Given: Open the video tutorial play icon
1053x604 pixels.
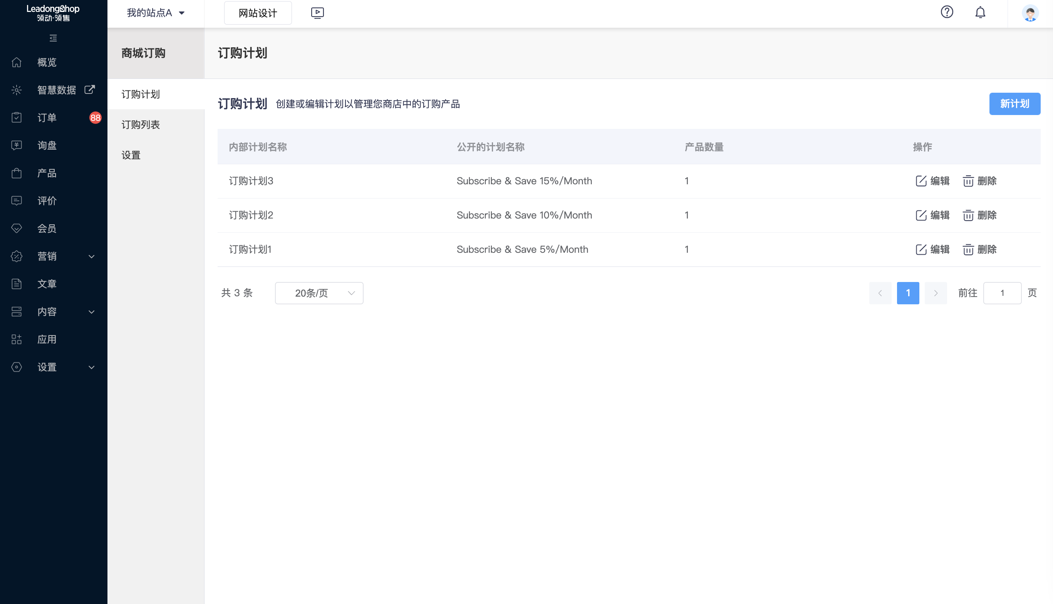Looking at the screenshot, I should (x=318, y=12).
